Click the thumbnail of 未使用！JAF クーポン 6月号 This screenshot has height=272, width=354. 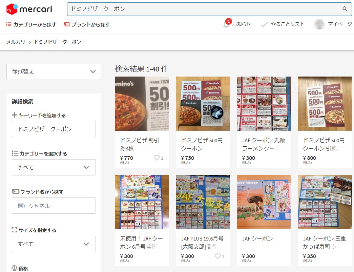[142, 202]
